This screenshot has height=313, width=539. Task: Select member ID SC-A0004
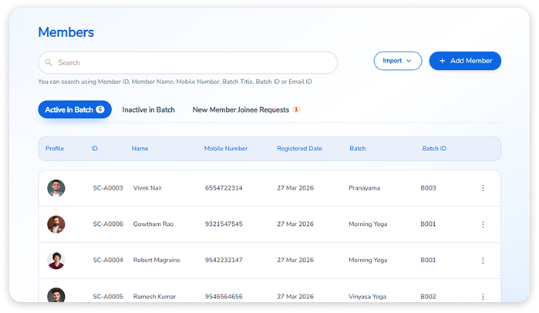click(108, 260)
